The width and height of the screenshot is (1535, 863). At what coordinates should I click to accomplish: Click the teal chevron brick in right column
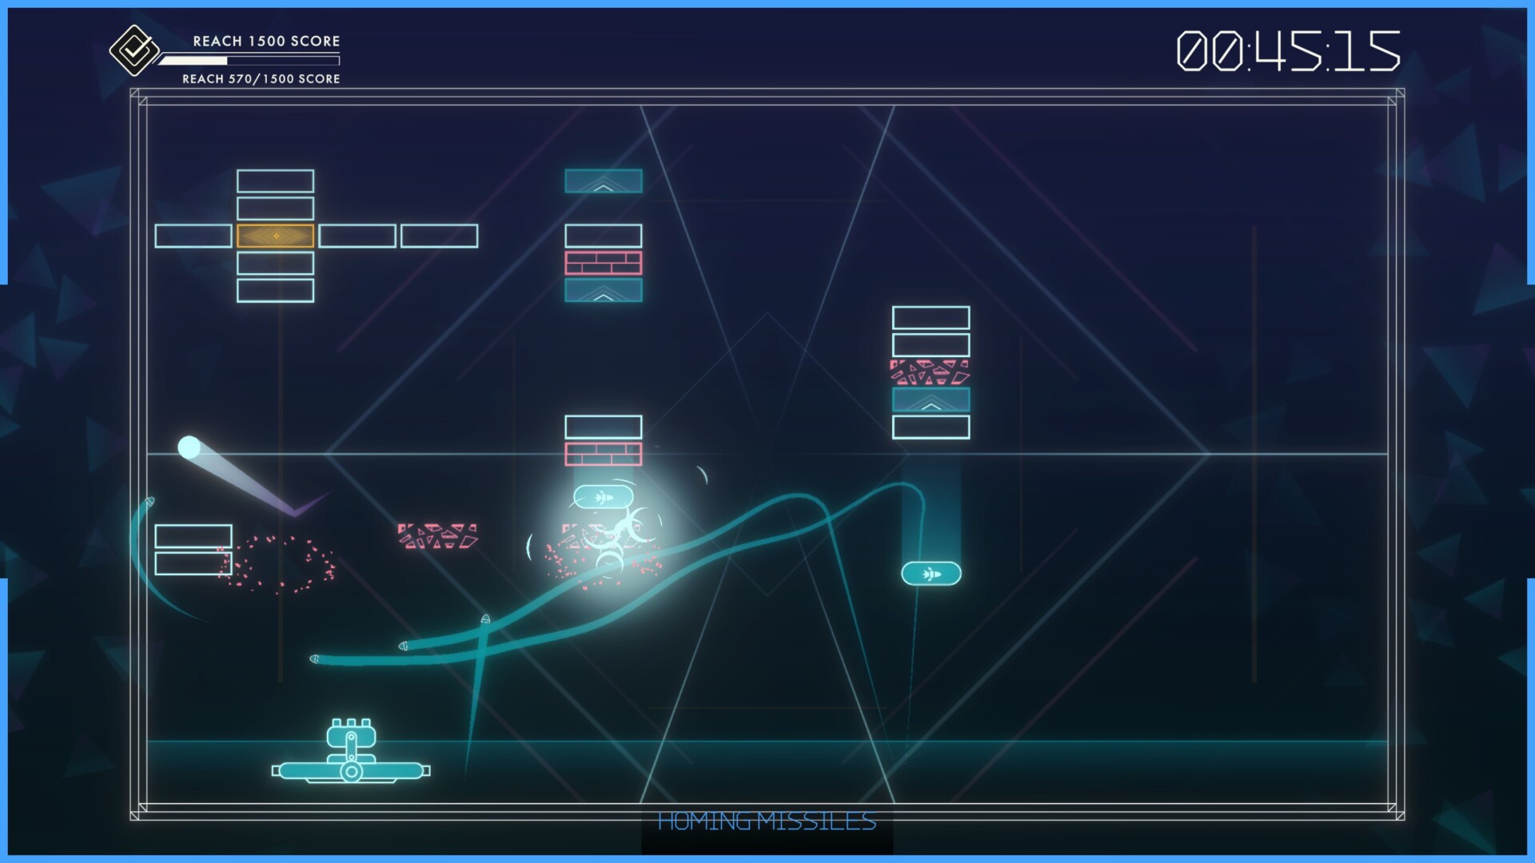click(931, 400)
